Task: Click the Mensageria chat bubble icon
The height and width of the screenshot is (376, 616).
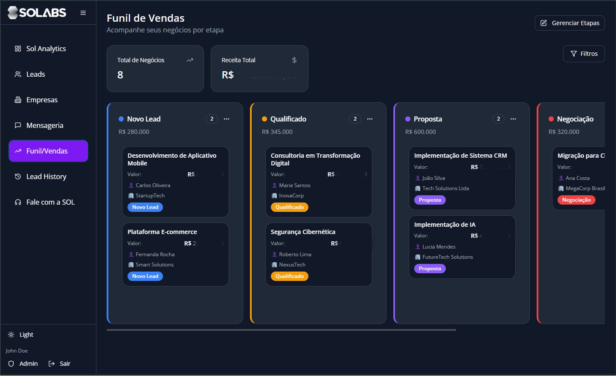Action: point(18,125)
